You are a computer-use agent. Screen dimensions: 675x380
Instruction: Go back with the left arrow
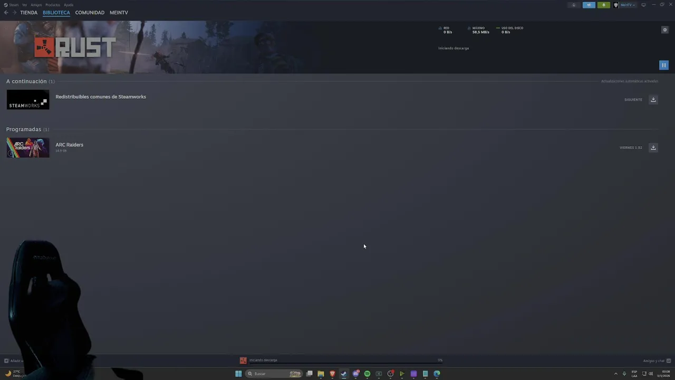click(x=6, y=13)
